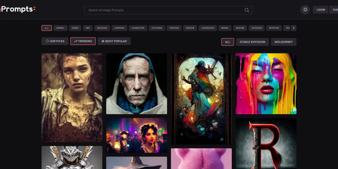Filter by STABLE DIFFUSION
338x169 pixels.
(252, 42)
